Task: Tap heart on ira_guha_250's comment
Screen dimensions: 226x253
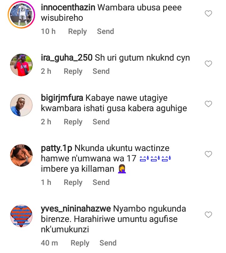Action: click(x=208, y=64)
